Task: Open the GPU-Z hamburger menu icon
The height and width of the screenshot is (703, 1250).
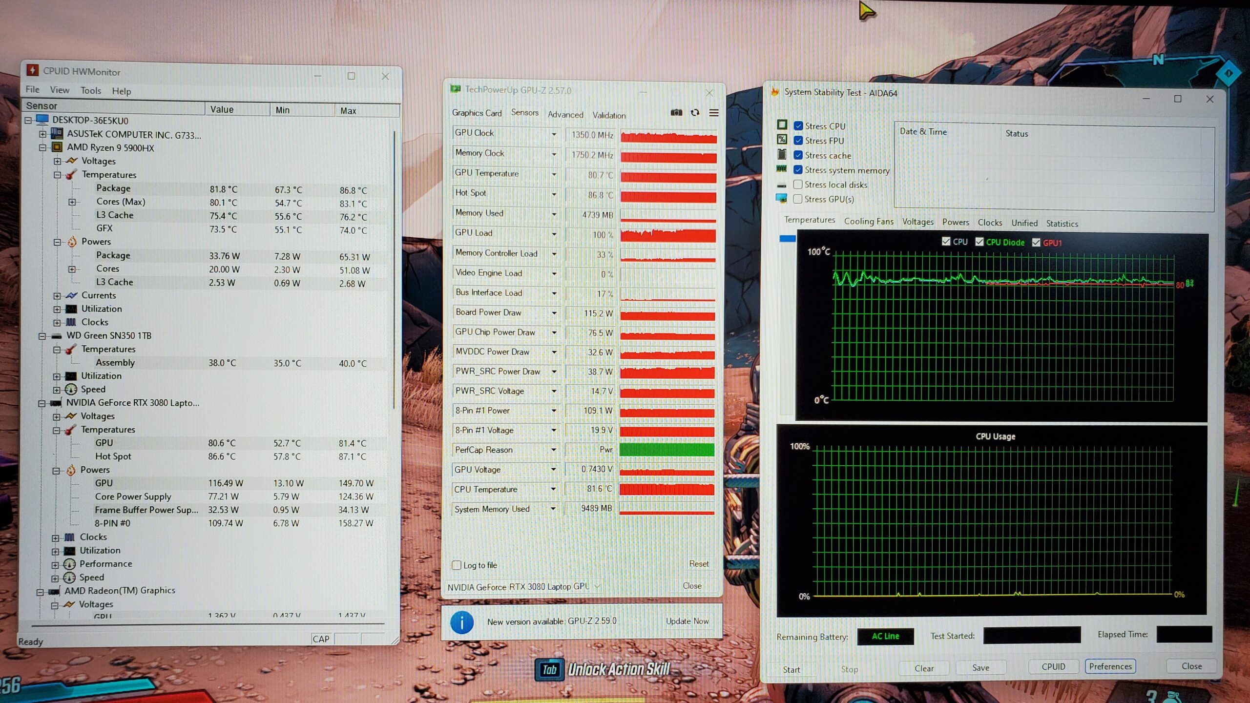Action: coord(713,113)
